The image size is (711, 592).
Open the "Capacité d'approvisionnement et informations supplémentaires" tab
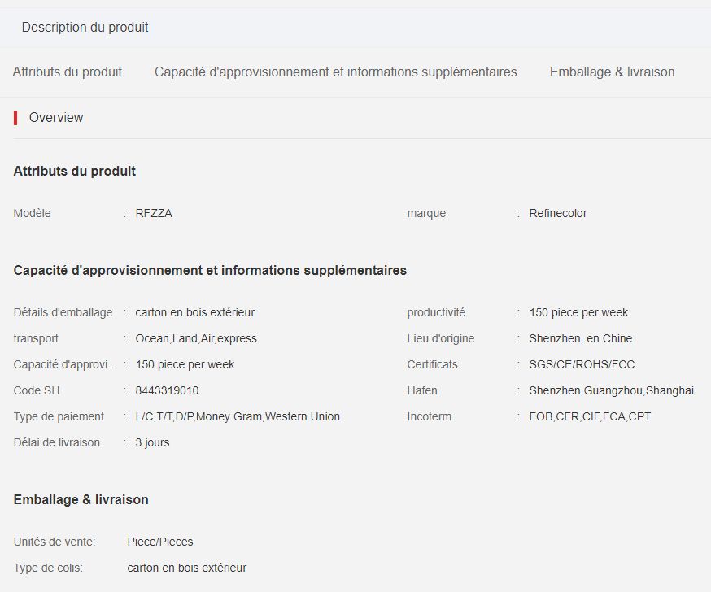pos(335,72)
